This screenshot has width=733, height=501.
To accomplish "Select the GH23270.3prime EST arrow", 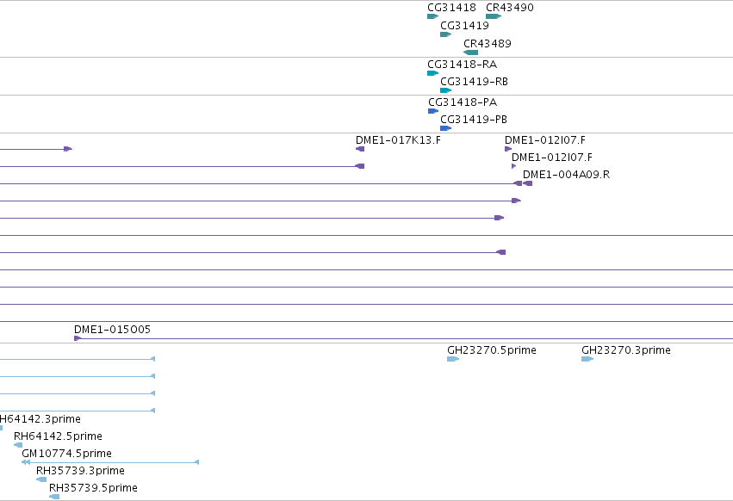I will coord(587,359).
